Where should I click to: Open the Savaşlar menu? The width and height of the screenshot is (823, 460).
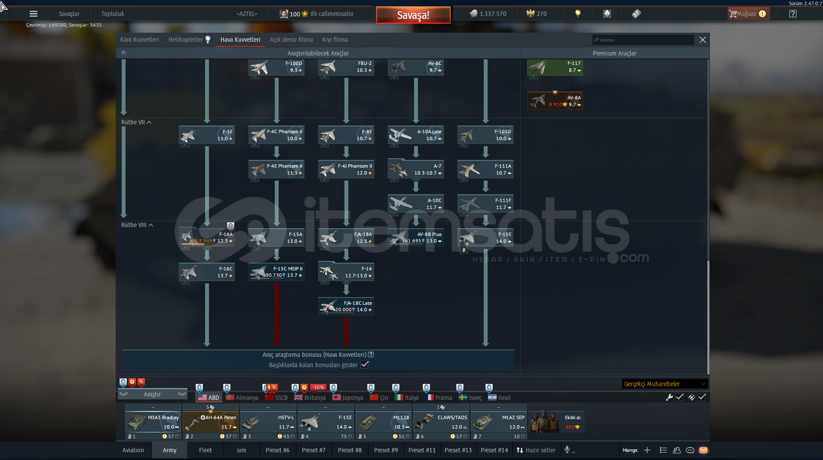tap(69, 14)
